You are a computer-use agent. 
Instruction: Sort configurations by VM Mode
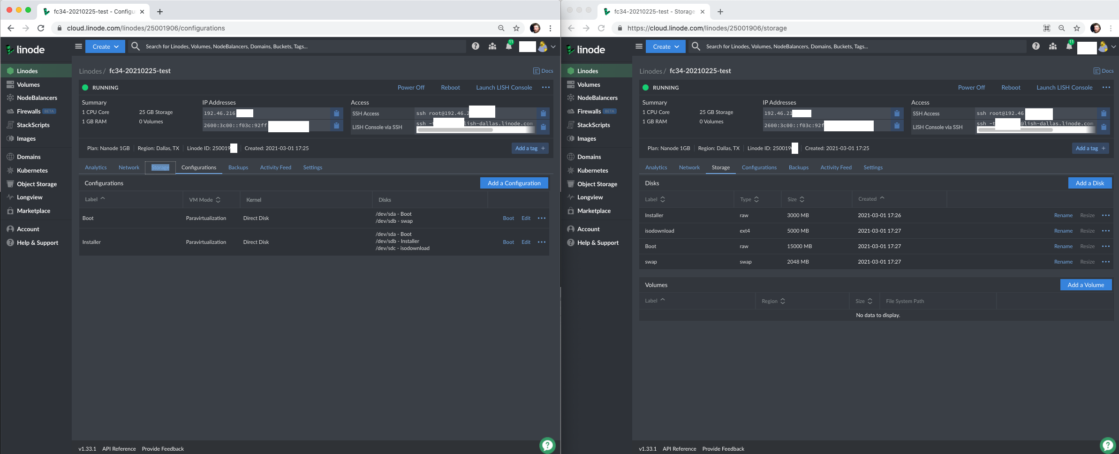point(204,200)
